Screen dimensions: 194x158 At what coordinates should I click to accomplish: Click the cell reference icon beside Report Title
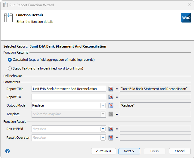[x=111, y=89]
